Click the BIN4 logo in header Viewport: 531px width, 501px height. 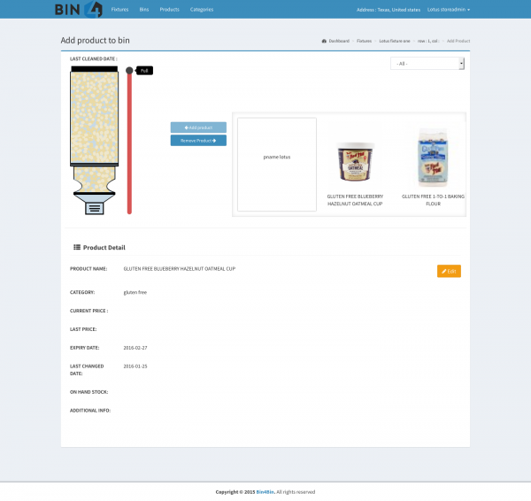coord(79,10)
